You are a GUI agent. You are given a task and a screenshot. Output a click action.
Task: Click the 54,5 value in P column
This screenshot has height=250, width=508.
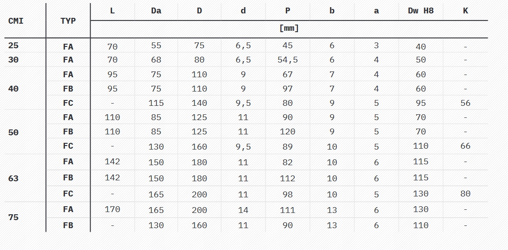(288, 60)
